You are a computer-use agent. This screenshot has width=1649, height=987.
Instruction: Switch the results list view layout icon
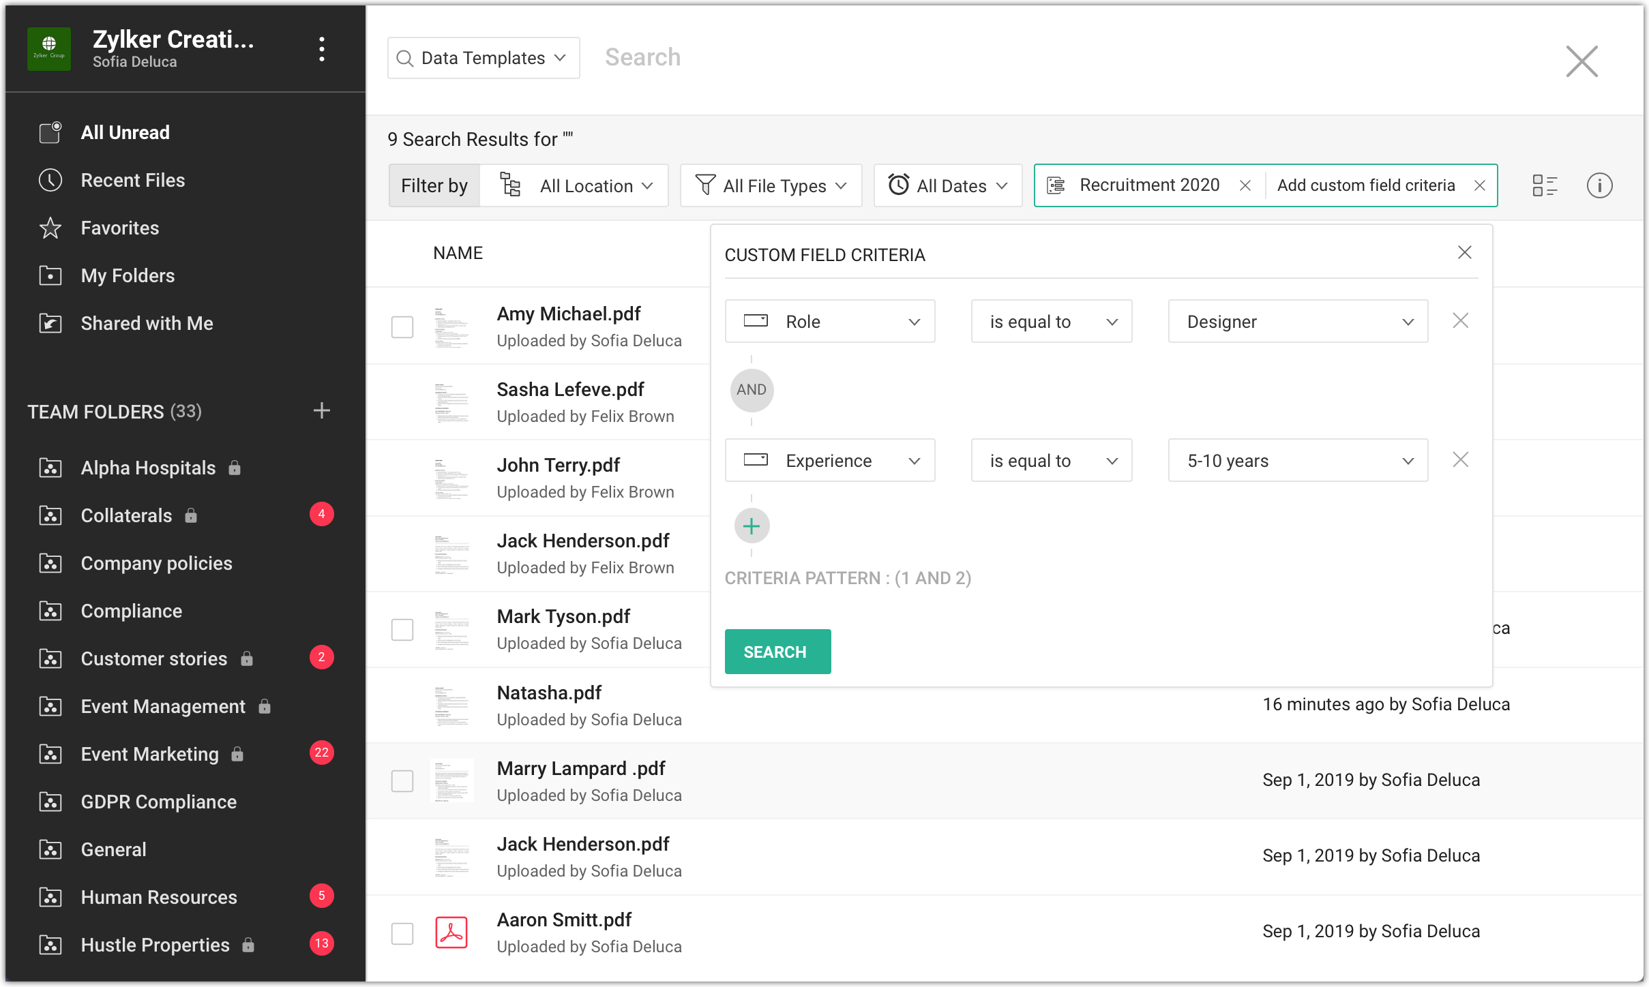click(x=1545, y=185)
